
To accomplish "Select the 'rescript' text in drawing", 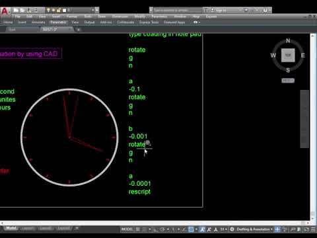I will coord(139,192).
